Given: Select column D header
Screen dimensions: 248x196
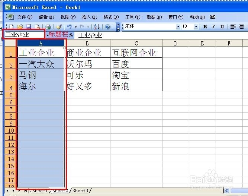Looking at the screenshot, I should click(175, 43).
